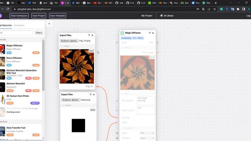Screen dimensions: 251x141
Task: Open the AI Library
Action: click(x=167, y=16)
